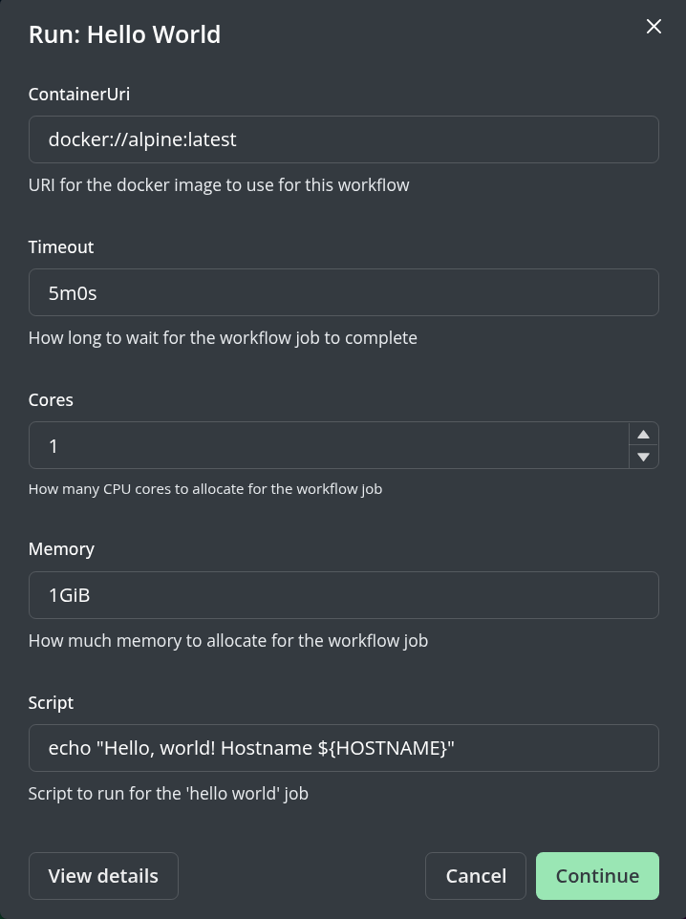
Task: Click the ContainerUri label
Action: coord(78,94)
